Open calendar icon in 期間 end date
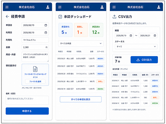 click(155, 36)
